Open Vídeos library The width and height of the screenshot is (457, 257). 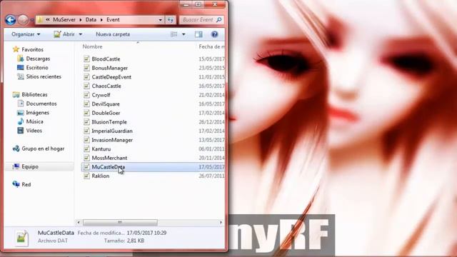pos(34,131)
